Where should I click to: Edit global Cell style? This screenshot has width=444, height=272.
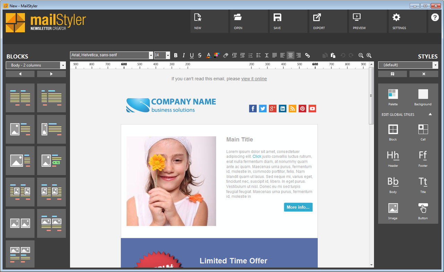[423, 132]
